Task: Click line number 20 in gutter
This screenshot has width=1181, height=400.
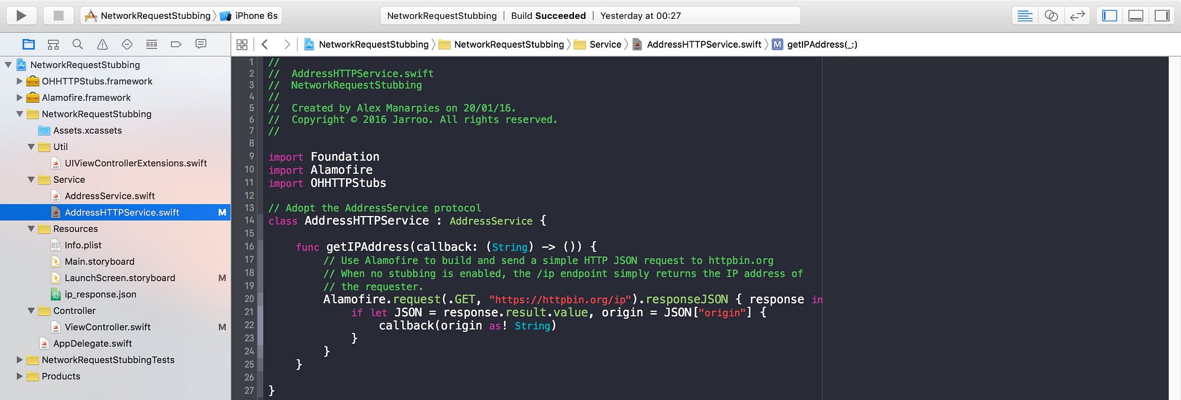Action: tap(249, 299)
